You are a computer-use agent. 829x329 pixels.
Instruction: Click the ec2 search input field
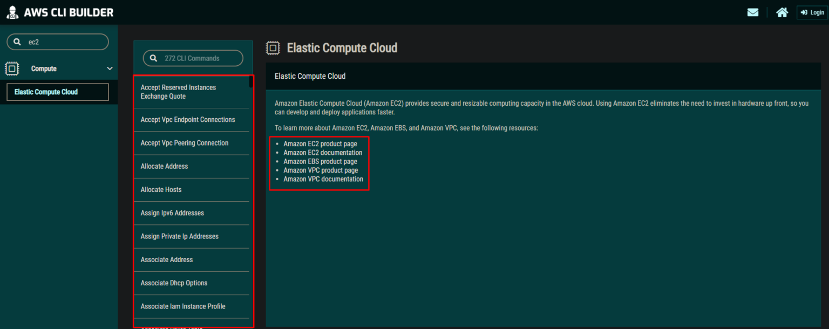point(59,42)
